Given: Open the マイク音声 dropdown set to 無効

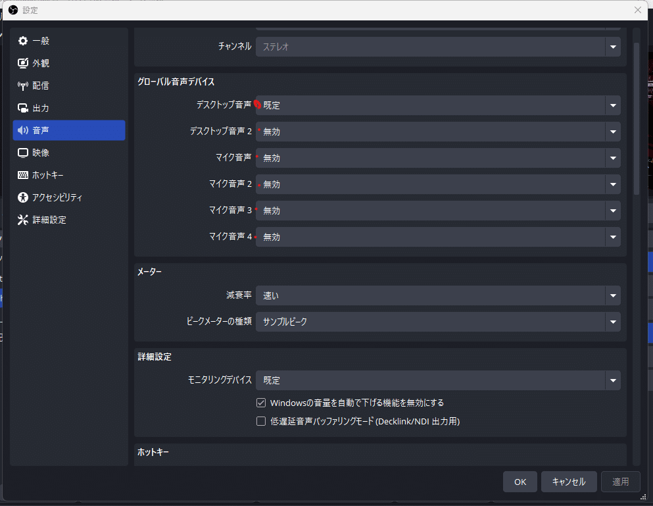Looking at the screenshot, I should coord(438,158).
